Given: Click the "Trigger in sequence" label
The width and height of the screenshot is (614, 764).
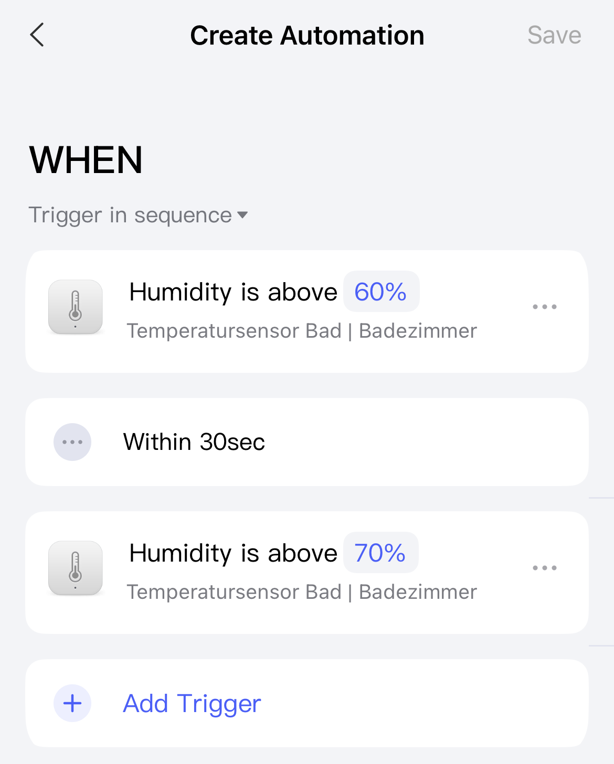Looking at the screenshot, I should pyautogui.click(x=130, y=215).
